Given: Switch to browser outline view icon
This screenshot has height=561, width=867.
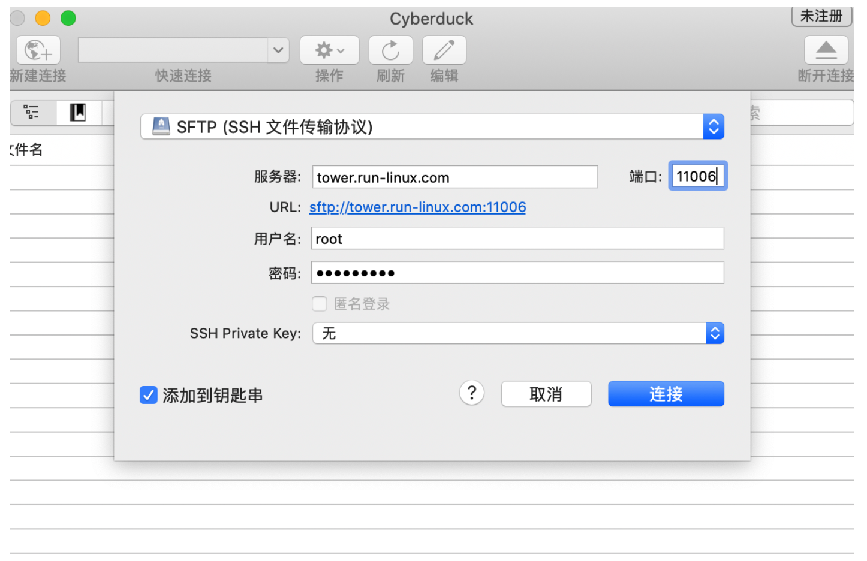Looking at the screenshot, I should (32, 112).
